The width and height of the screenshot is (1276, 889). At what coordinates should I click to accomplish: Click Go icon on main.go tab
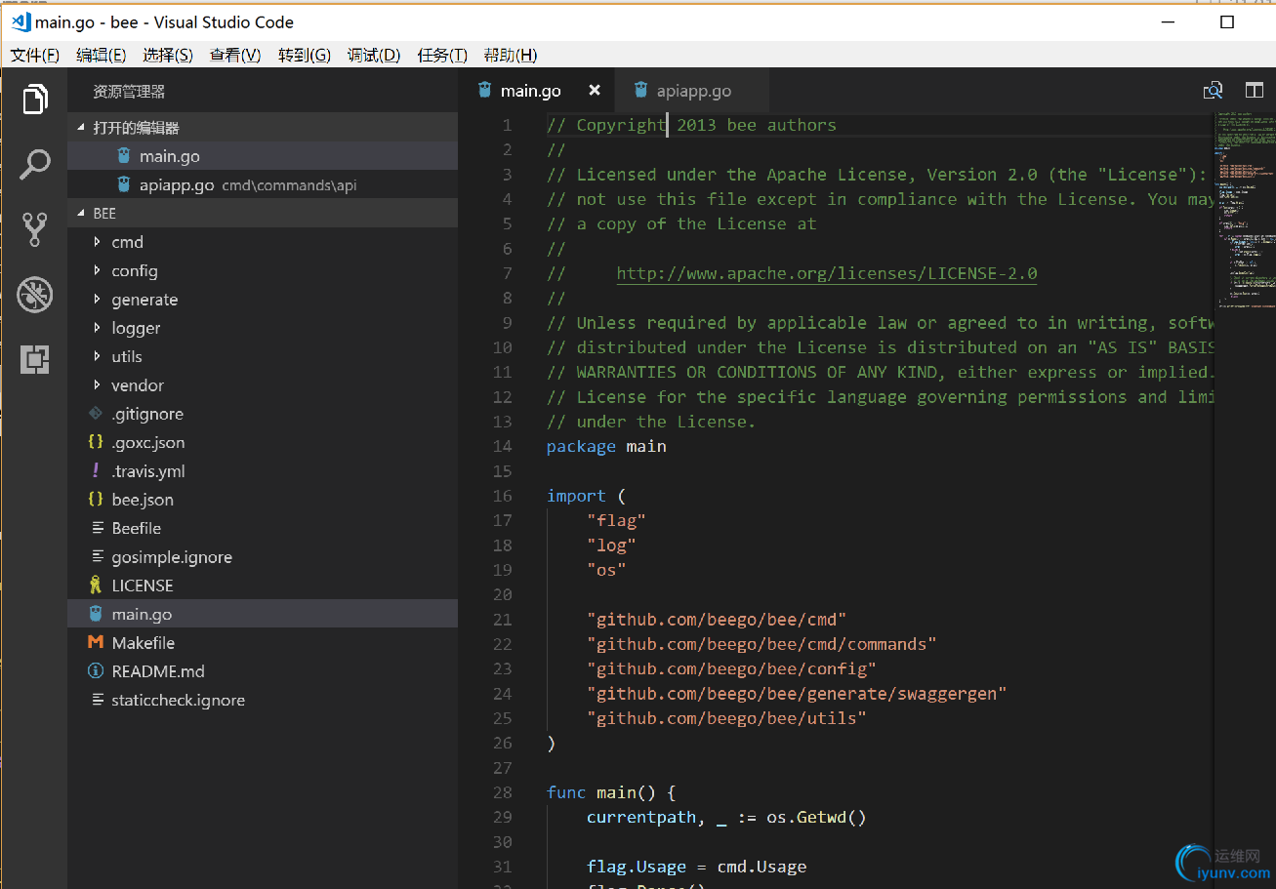(x=485, y=90)
